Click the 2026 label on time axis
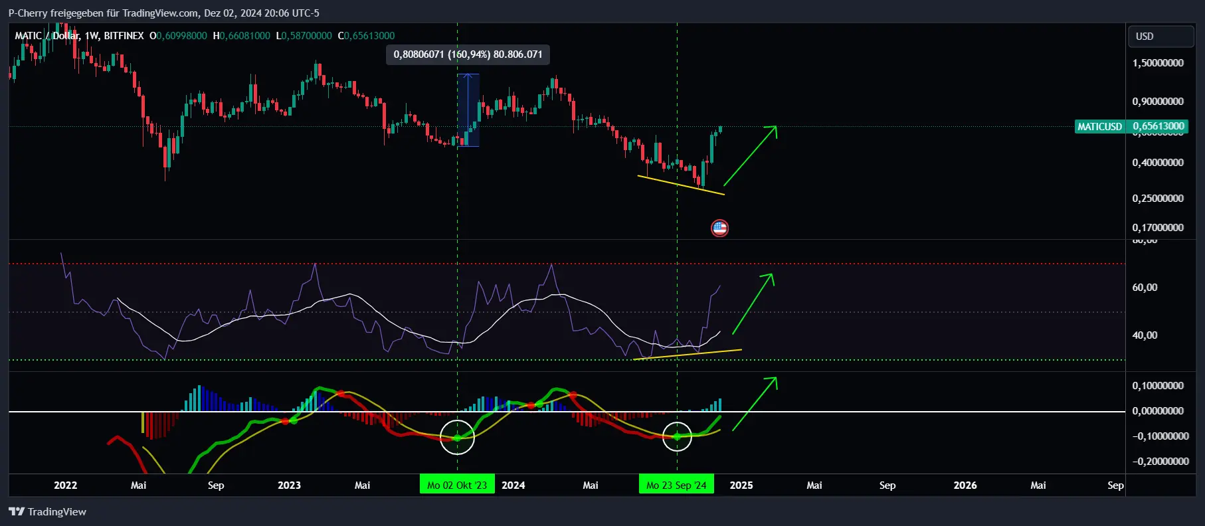This screenshot has height=526, width=1205. coord(965,485)
